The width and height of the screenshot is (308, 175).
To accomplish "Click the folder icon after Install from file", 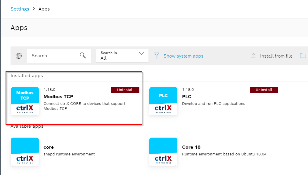I will (x=303, y=56).
